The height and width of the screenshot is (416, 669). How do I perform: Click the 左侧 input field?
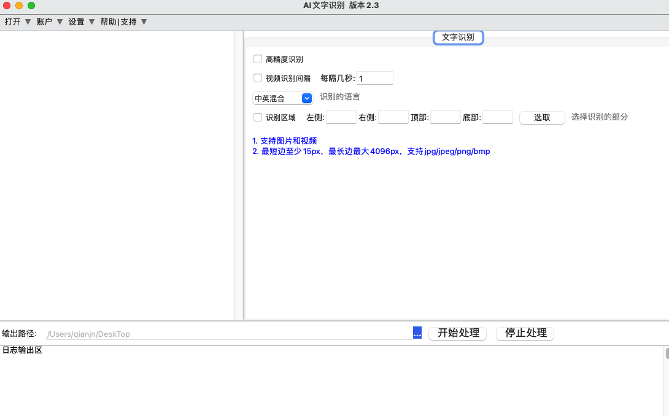[x=341, y=117]
